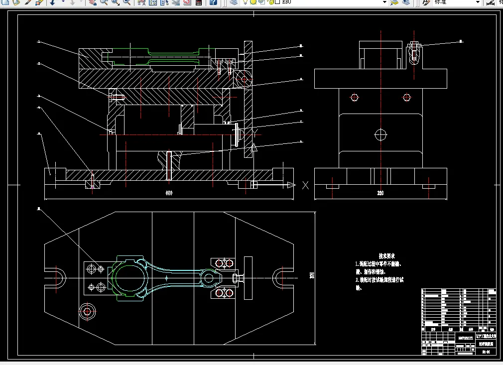This screenshot has width=503, height=365.
Task: Select the 600 dimension text
Action: coord(169,193)
